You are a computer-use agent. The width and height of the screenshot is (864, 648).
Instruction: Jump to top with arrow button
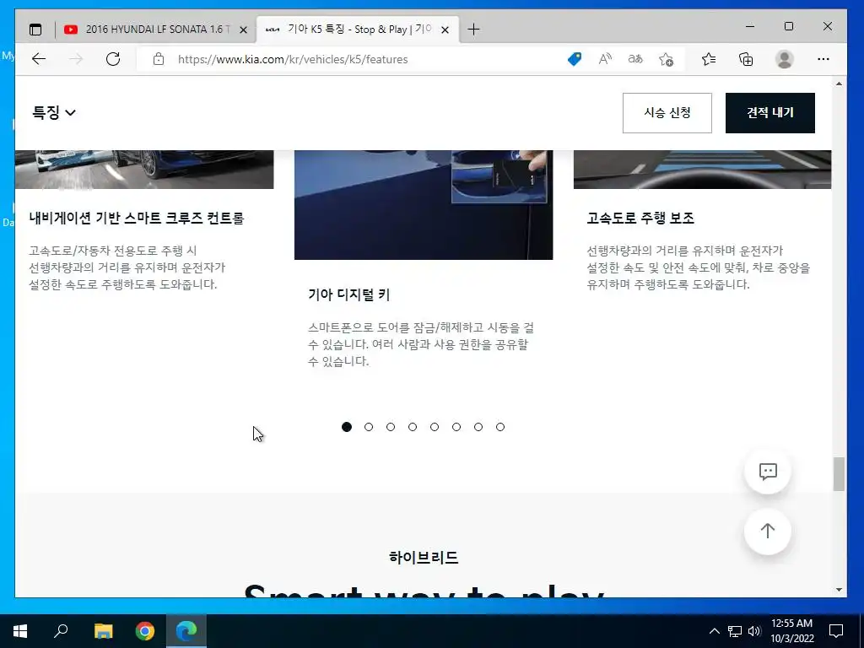click(x=768, y=531)
